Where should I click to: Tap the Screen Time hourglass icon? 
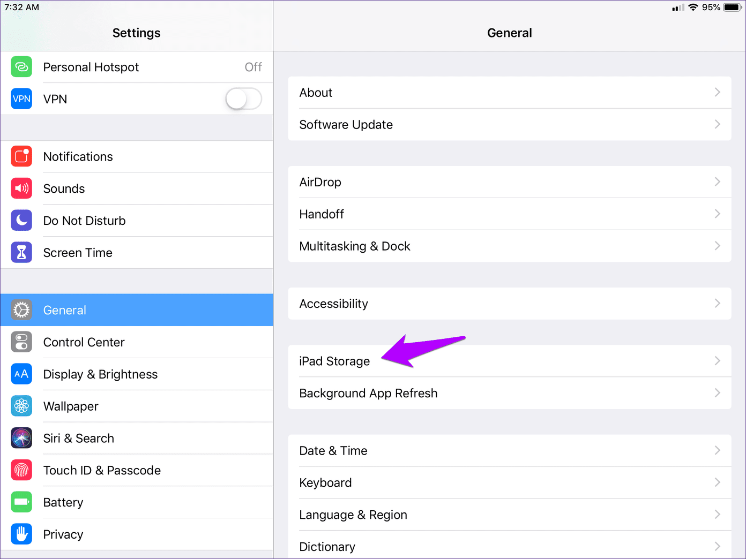(x=21, y=253)
